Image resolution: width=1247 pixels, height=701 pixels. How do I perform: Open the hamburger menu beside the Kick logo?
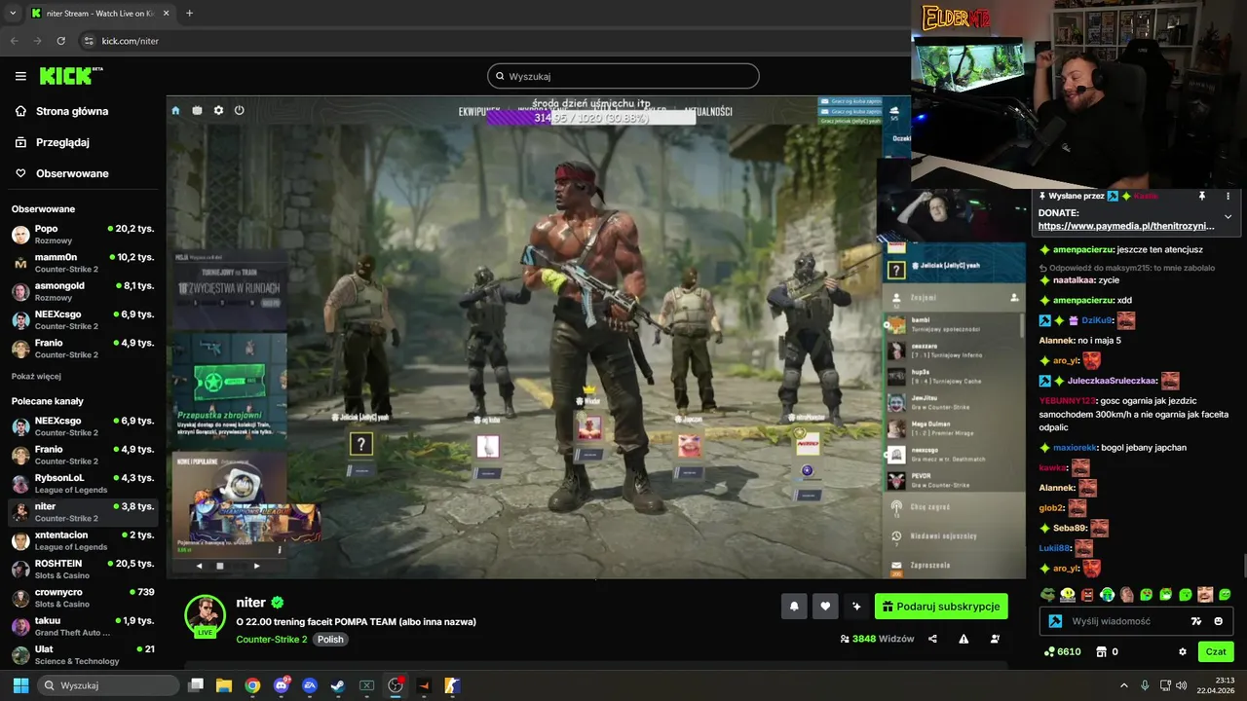tap(20, 76)
